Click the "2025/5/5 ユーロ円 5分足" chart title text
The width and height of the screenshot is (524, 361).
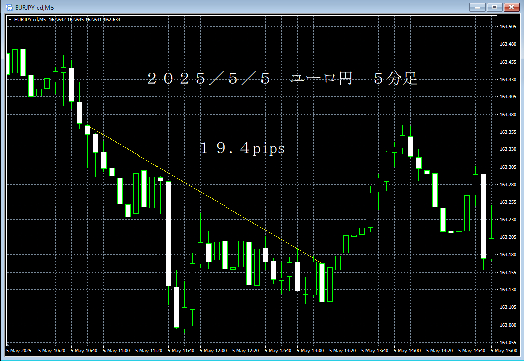pos(283,79)
